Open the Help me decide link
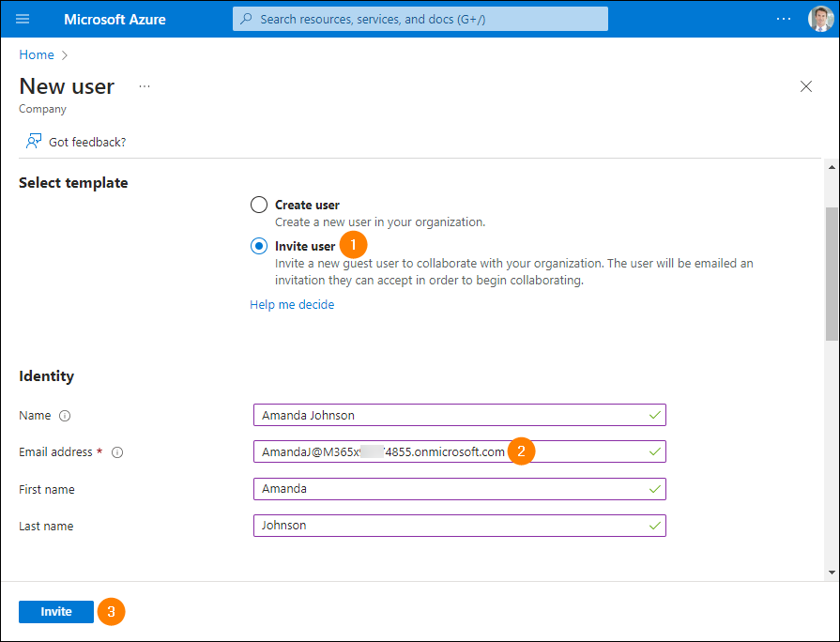The image size is (840, 642). pos(292,304)
